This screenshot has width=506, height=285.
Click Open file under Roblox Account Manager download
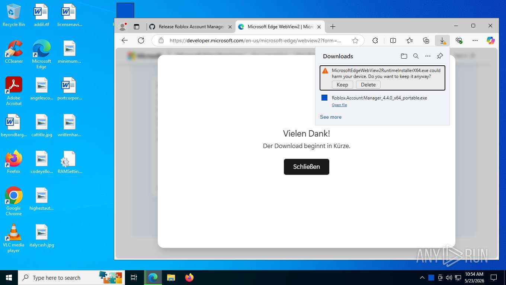[x=339, y=105]
